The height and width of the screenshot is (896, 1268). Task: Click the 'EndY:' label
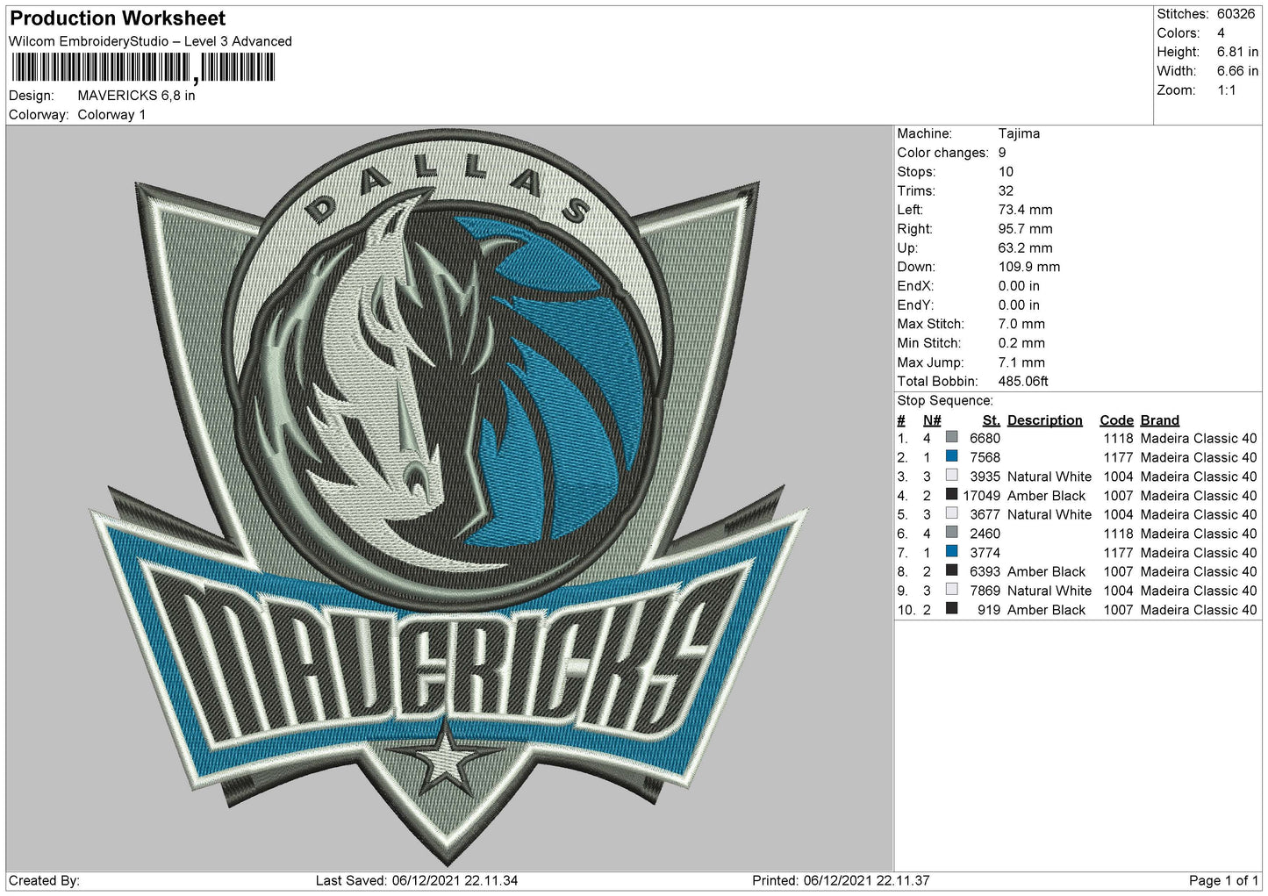[x=914, y=305]
